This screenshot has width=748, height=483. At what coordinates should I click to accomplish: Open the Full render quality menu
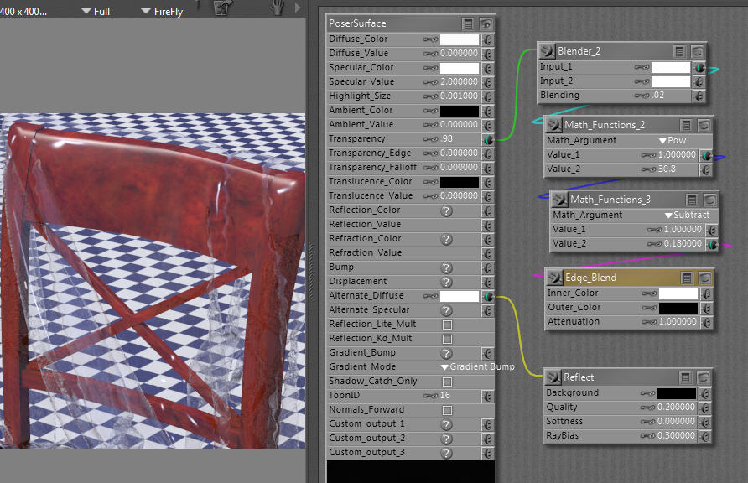(96, 12)
